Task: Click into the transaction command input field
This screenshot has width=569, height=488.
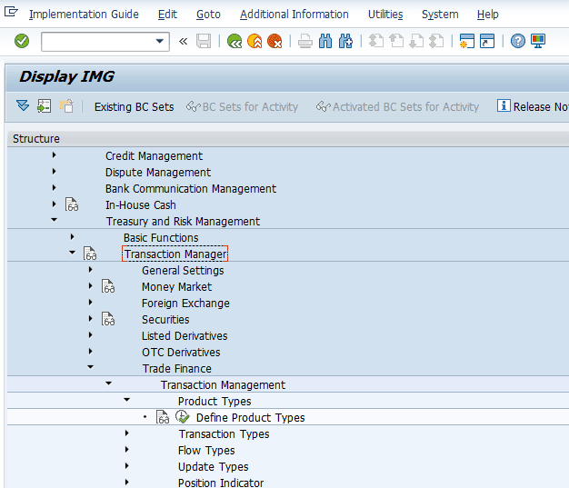Action: (97, 41)
